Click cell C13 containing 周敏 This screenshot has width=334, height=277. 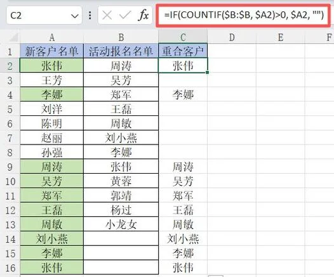point(183,224)
